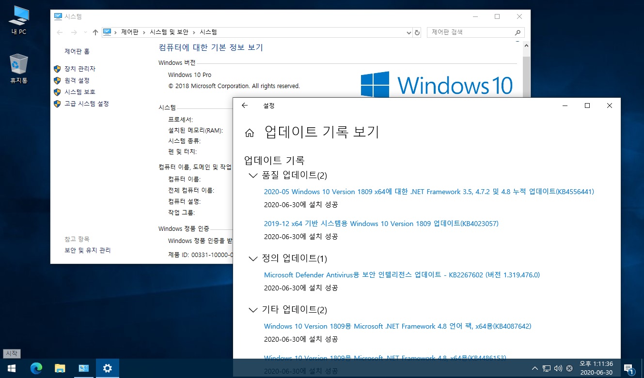Viewport: 644px width, 378px height.
Task: Go back in Settings window
Action: click(245, 106)
